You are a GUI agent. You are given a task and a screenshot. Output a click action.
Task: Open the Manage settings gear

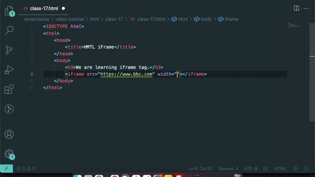pos(9,154)
